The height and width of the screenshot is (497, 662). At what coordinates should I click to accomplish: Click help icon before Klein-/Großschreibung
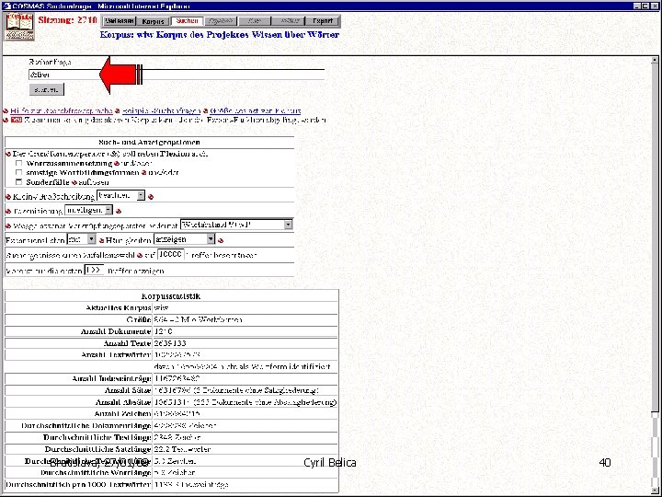point(7,197)
